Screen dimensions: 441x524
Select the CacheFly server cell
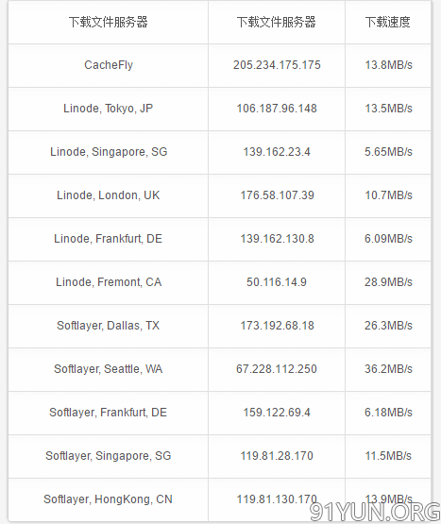coord(109,65)
